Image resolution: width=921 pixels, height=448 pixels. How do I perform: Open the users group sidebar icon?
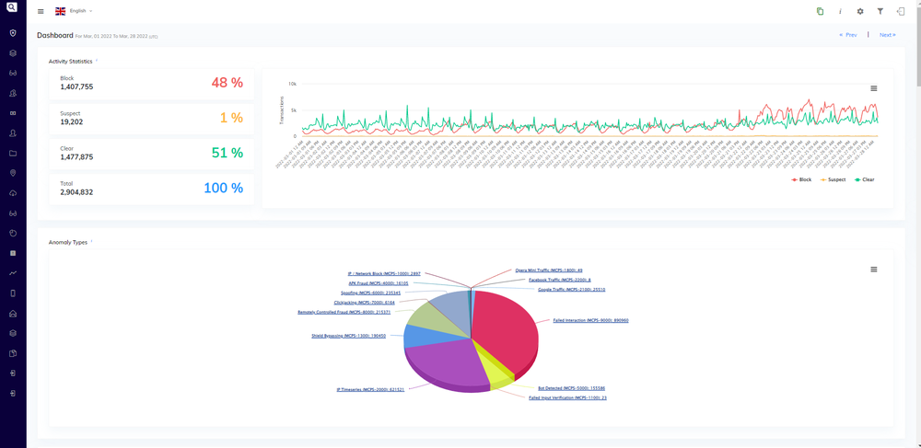pyautogui.click(x=13, y=93)
